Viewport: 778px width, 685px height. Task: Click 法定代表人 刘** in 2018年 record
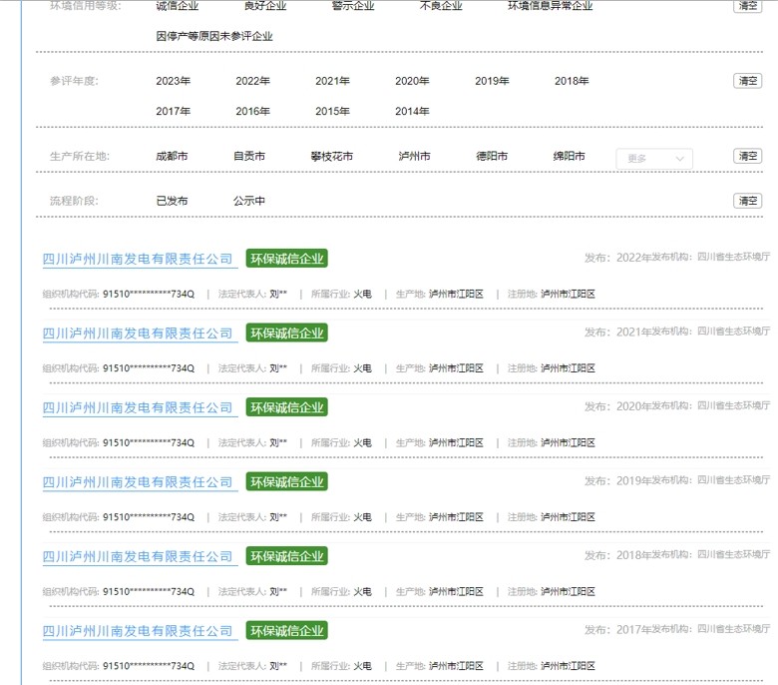tap(252, 592)
